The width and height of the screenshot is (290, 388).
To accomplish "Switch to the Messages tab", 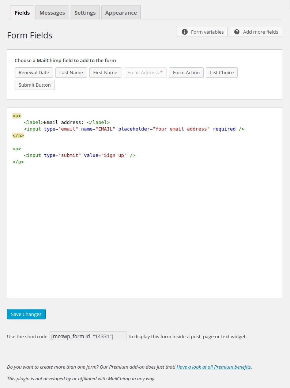I will (x=52, y=12).
